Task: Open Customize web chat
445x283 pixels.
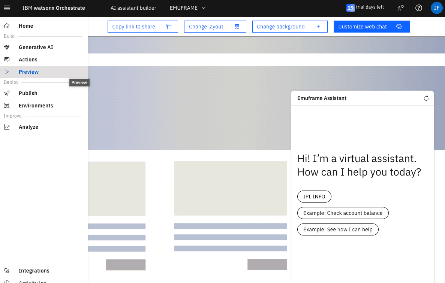Action: [x=371, y=27]
